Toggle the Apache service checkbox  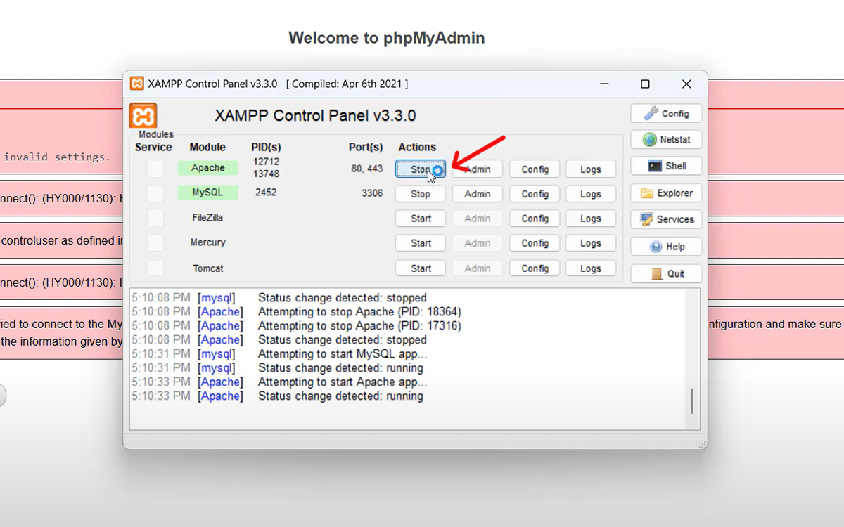[x=155, y=169]
